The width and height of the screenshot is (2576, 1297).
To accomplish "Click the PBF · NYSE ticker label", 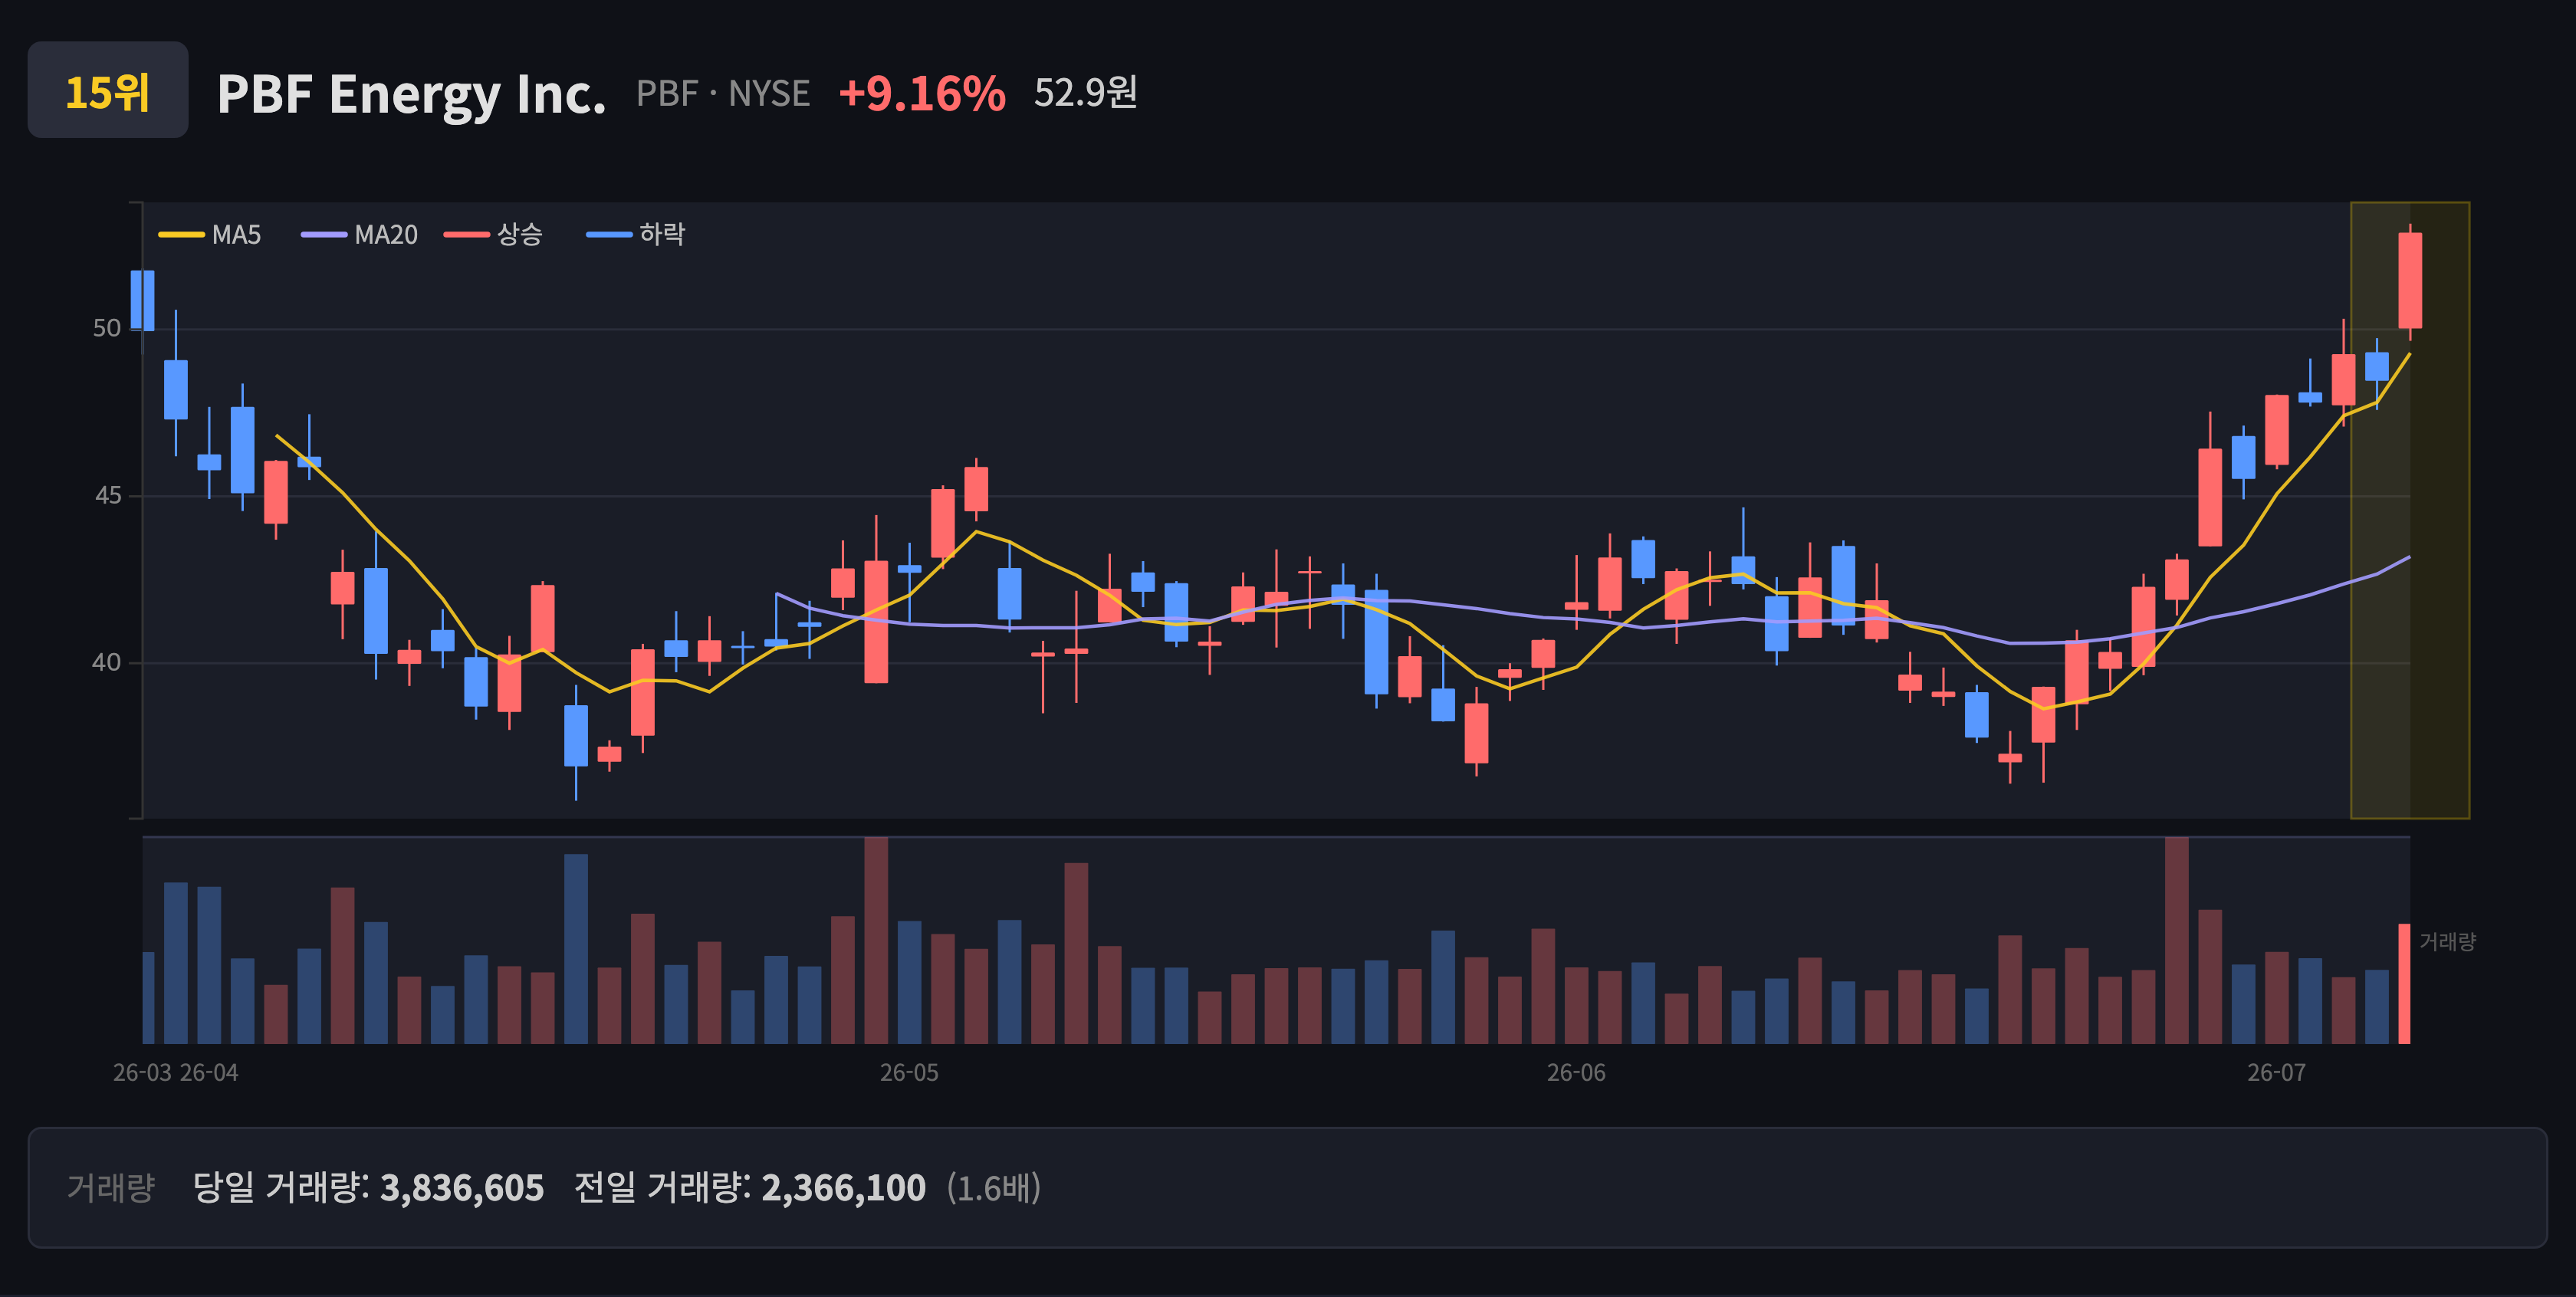I will 722,94.
